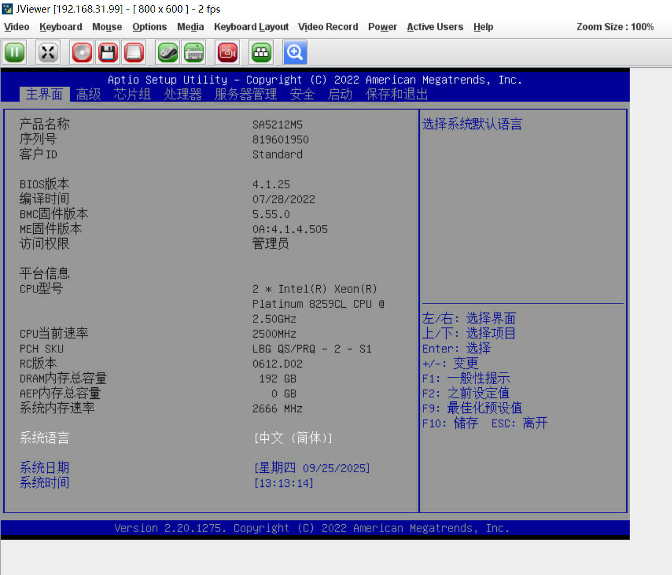Open the floppy disk media redirection icon
The width and height of the screenshot is (672, 575).
click(108, 52)
